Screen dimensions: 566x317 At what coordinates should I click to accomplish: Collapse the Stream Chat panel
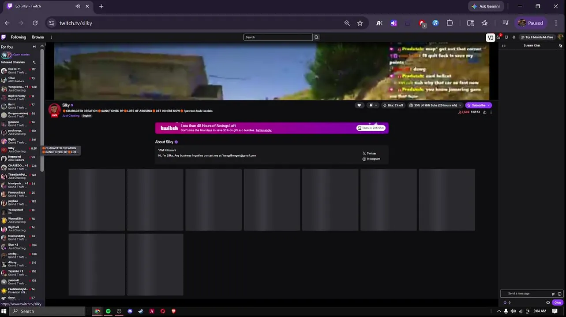[x=504, y=46]
